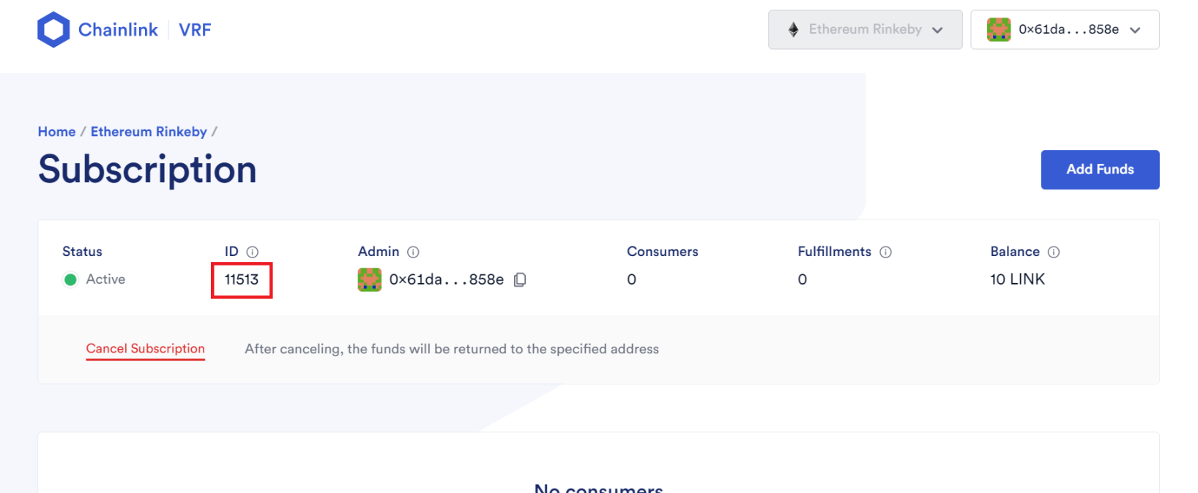The image size is (1198, 493).
Task: Click the Ethereum diamond network icon
Action: (793, 30)
